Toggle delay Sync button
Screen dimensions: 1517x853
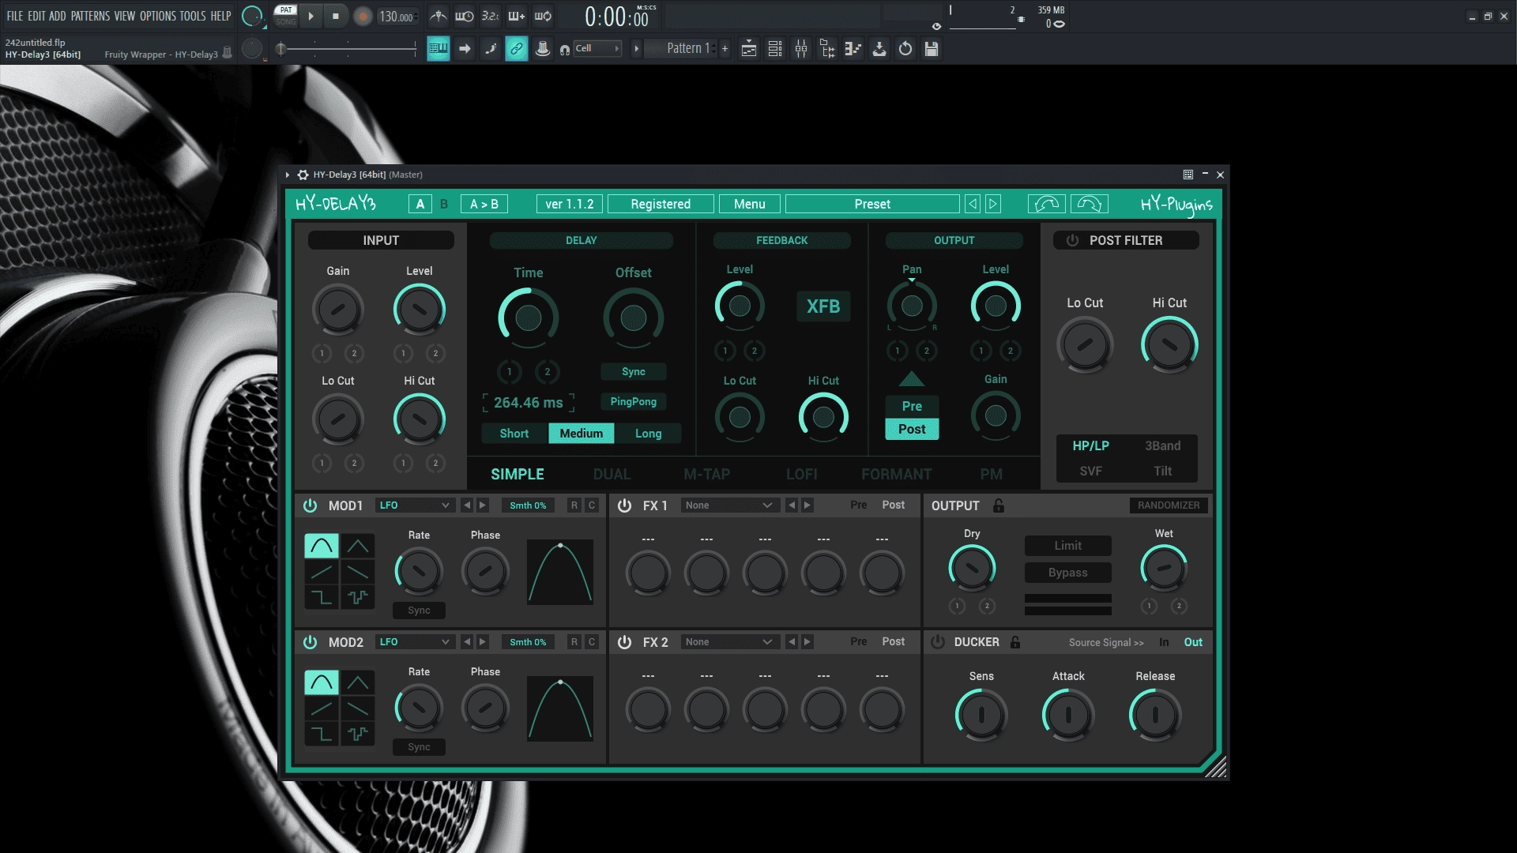pos(633,372)
